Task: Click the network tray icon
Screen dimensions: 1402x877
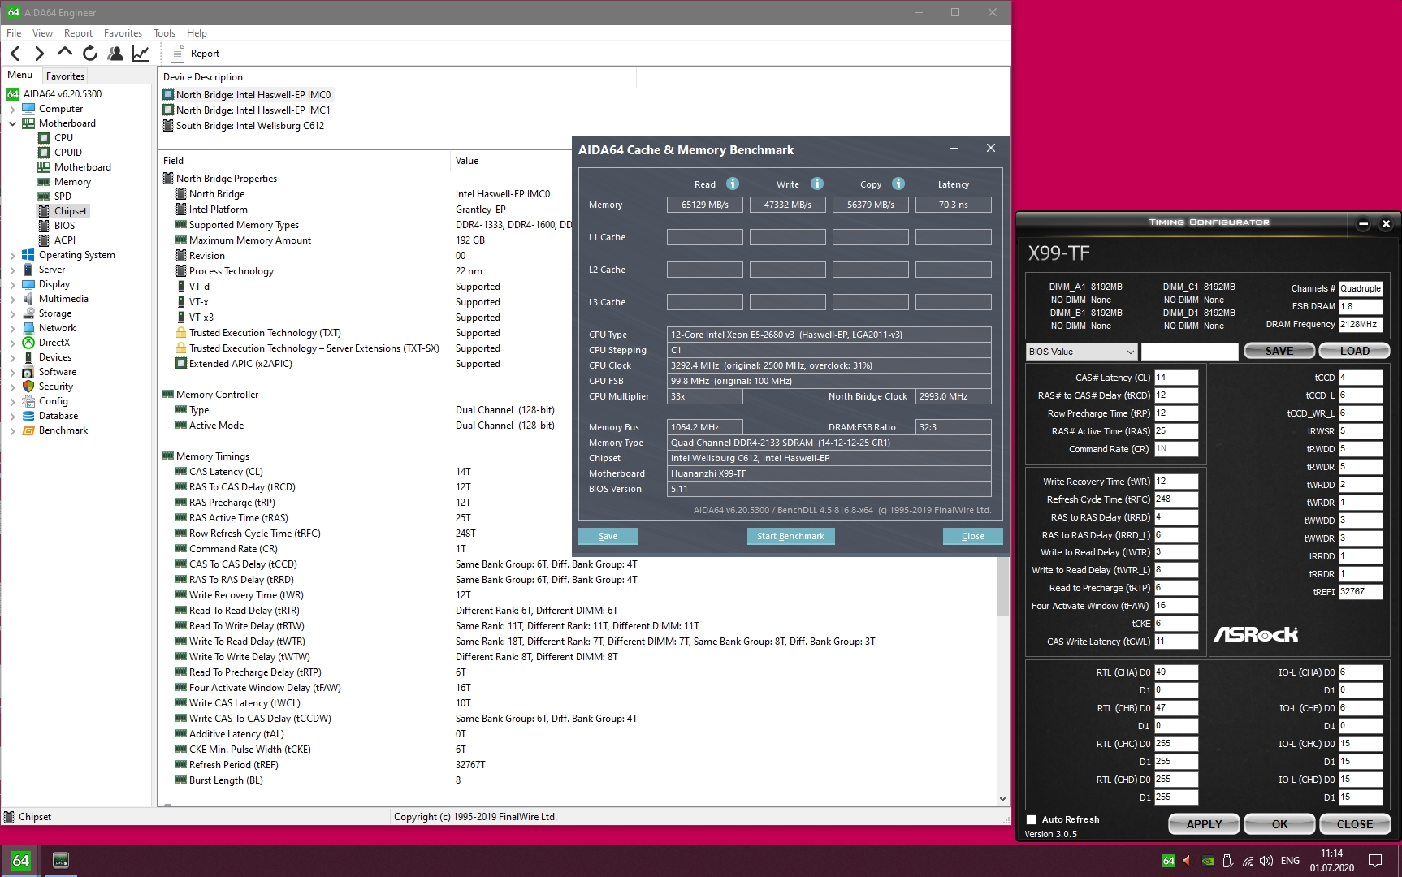Action: pos(1247,861)
